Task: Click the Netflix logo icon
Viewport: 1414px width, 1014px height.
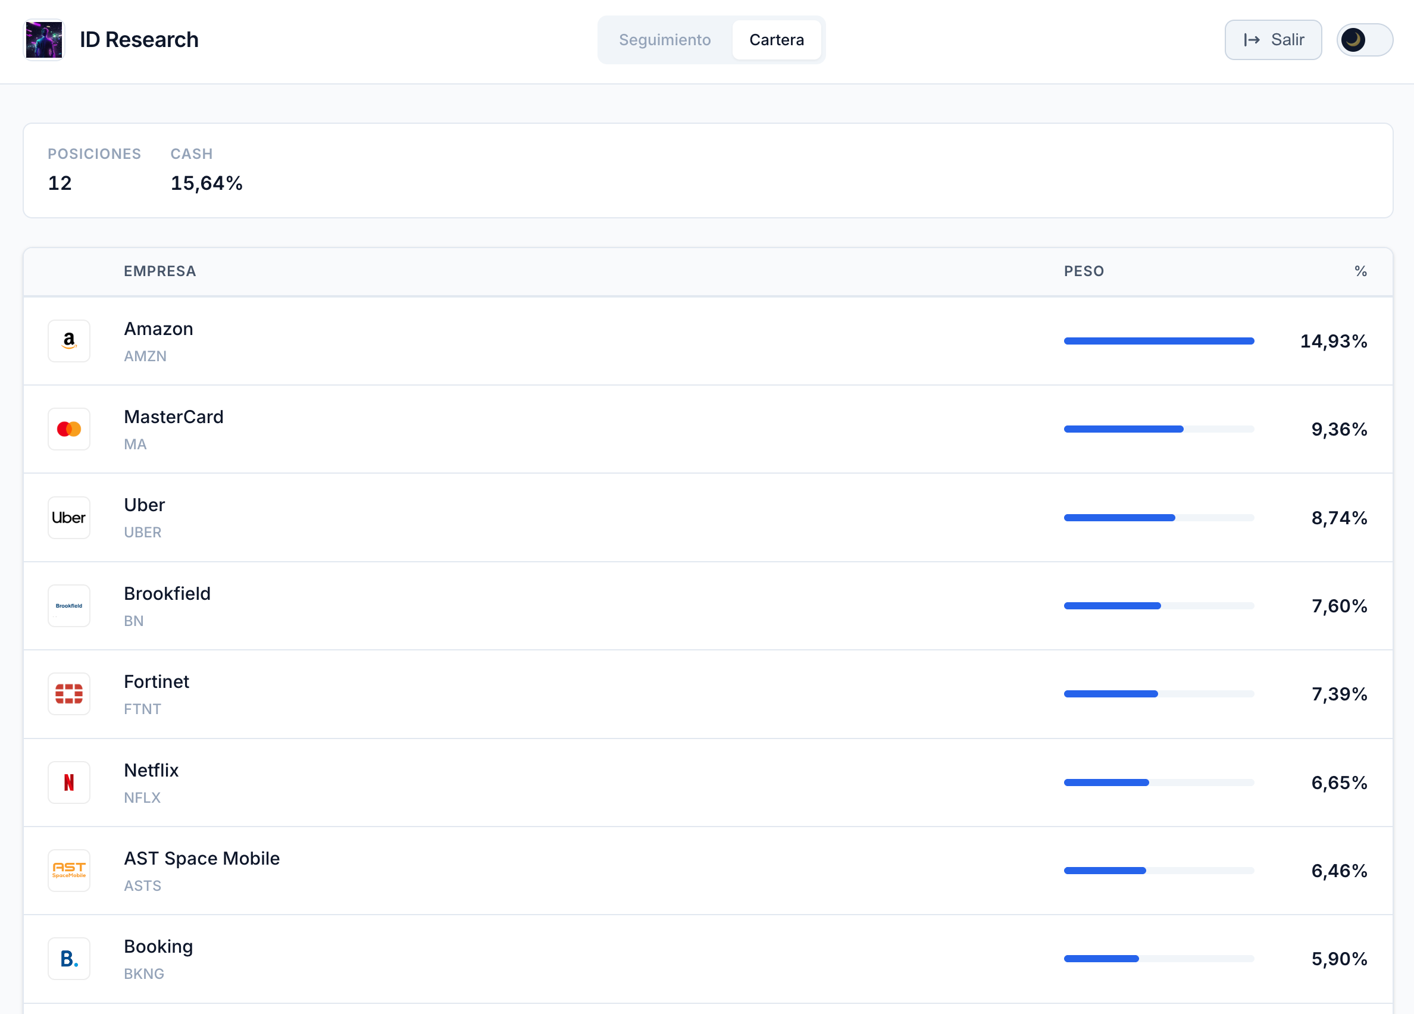Action: coord(69,782)
